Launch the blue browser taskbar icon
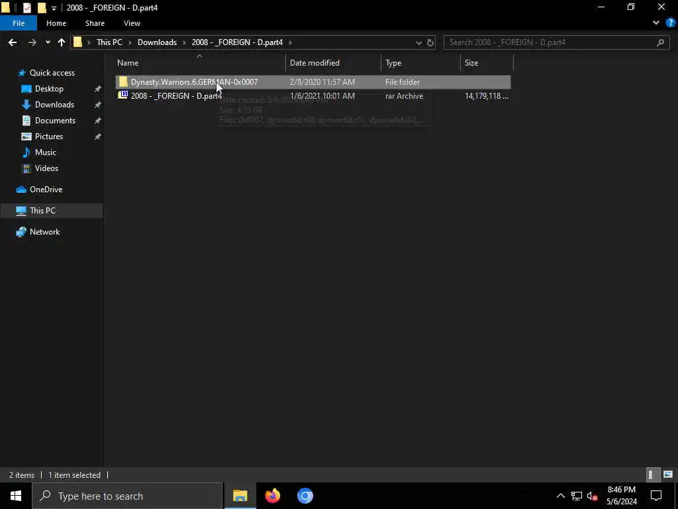The width and height of the screenshot is (678, 509). pyautogui.click(x=305, y=496)
